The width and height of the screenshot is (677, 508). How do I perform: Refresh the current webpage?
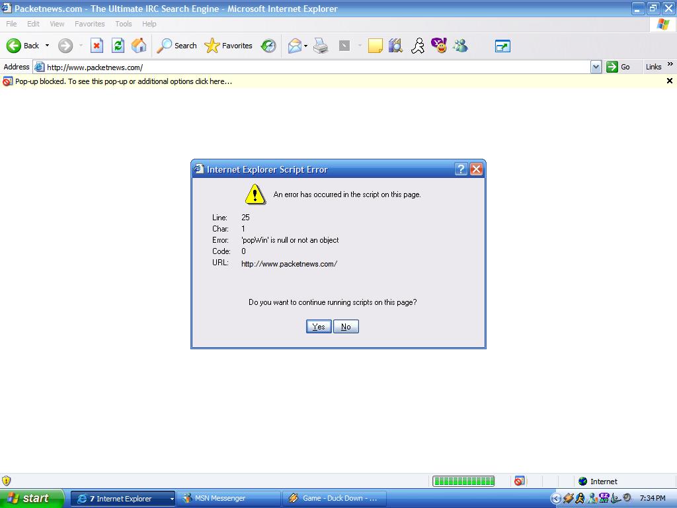click(x=118, y=46)
